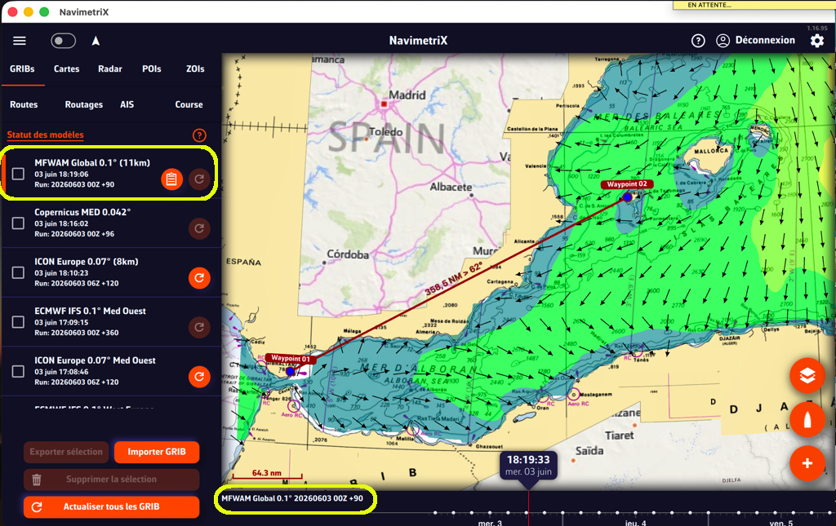836x526 pixels.
Task: Switch to the GRIBs tab
Action: (x=22, y=69)
